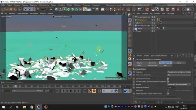Click the blue floor grid icon

[89, 9]
